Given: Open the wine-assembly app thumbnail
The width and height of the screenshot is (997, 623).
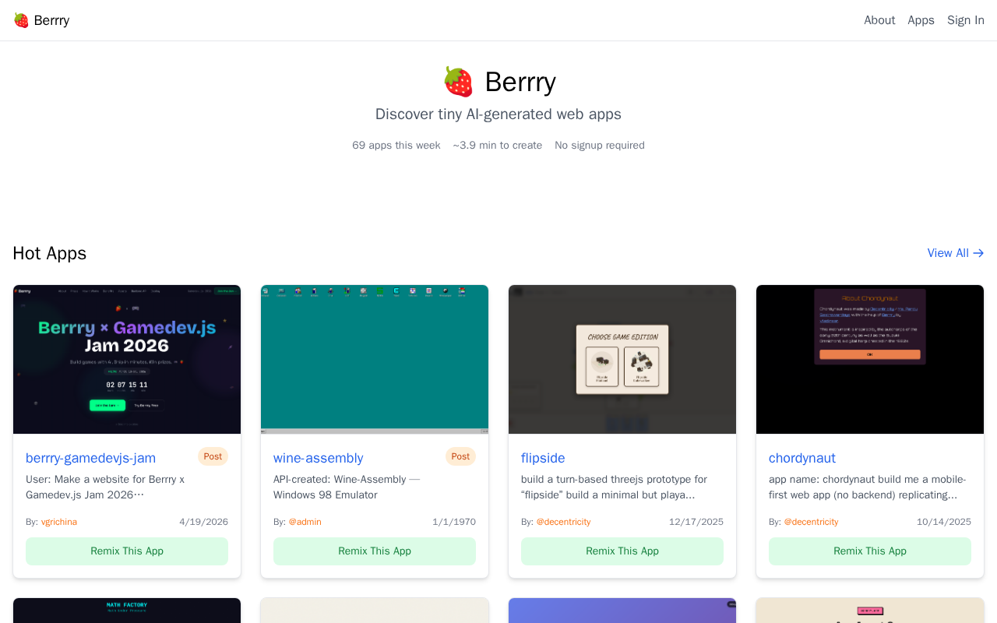Looking at the screenshot, I should click(375, 359).
